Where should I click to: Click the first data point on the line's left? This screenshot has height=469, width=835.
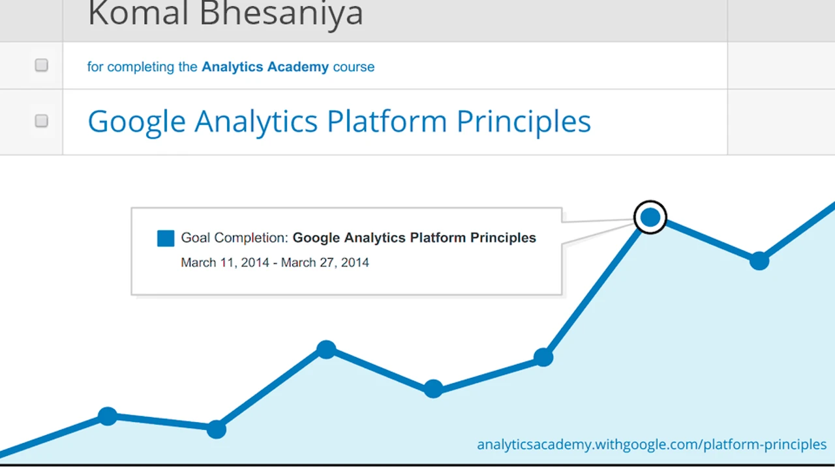[108, 416]
